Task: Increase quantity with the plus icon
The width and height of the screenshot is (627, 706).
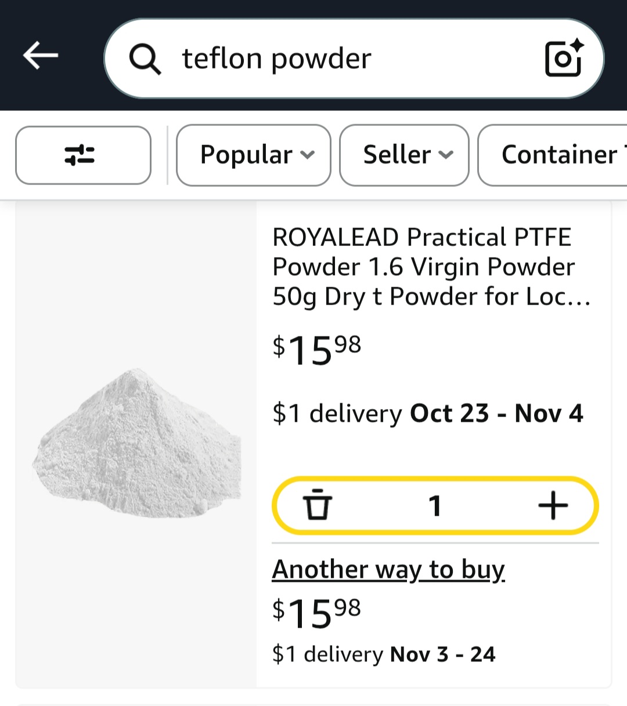Action: (553, 505)
